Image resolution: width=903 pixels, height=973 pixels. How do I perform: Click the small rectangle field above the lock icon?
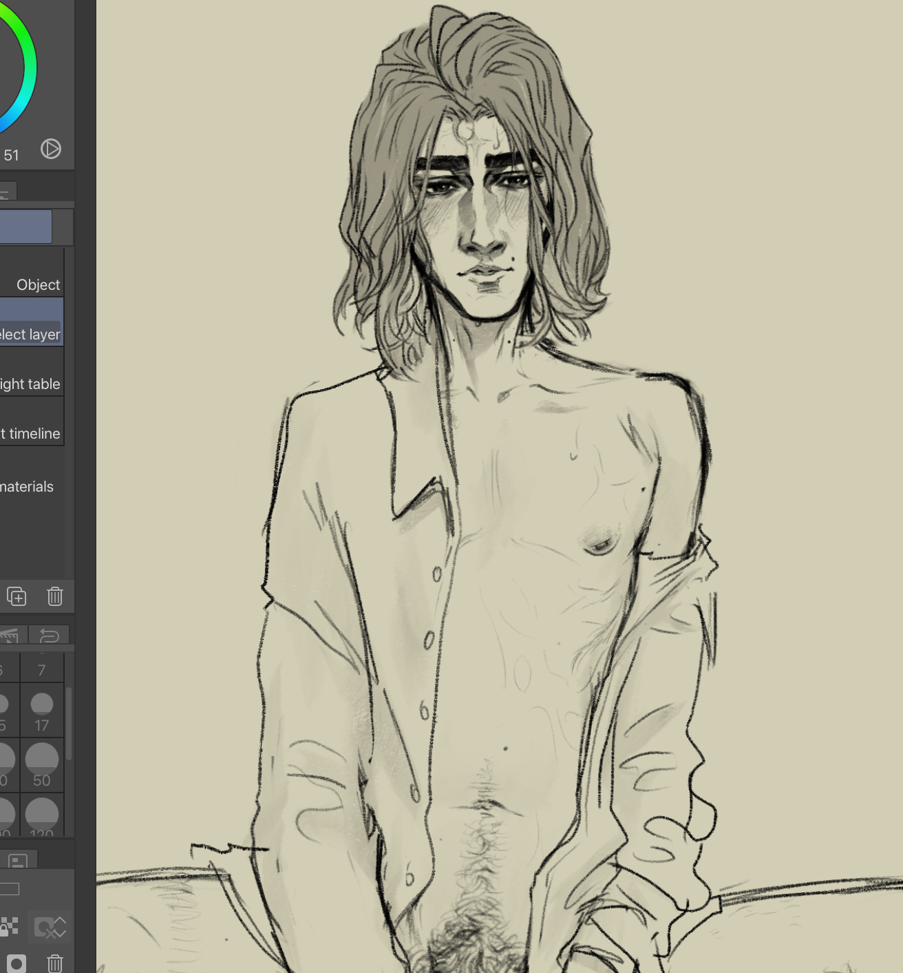pos(9,889)
